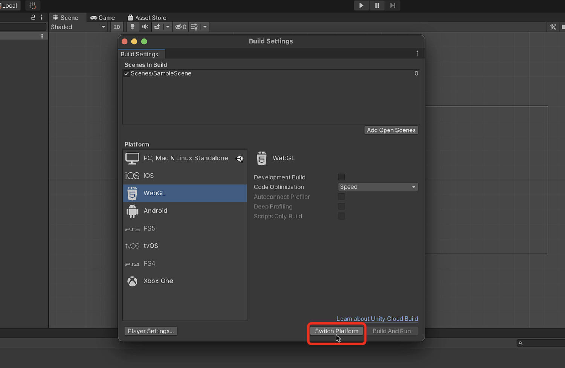Click the search field in the left panel
The width and height of the screenshot is (565, 368).
pyautogui.click(x=23, y=27)
